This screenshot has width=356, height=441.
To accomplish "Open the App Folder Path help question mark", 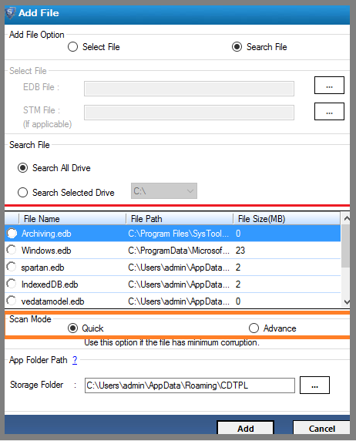I will tap(75, 360).
